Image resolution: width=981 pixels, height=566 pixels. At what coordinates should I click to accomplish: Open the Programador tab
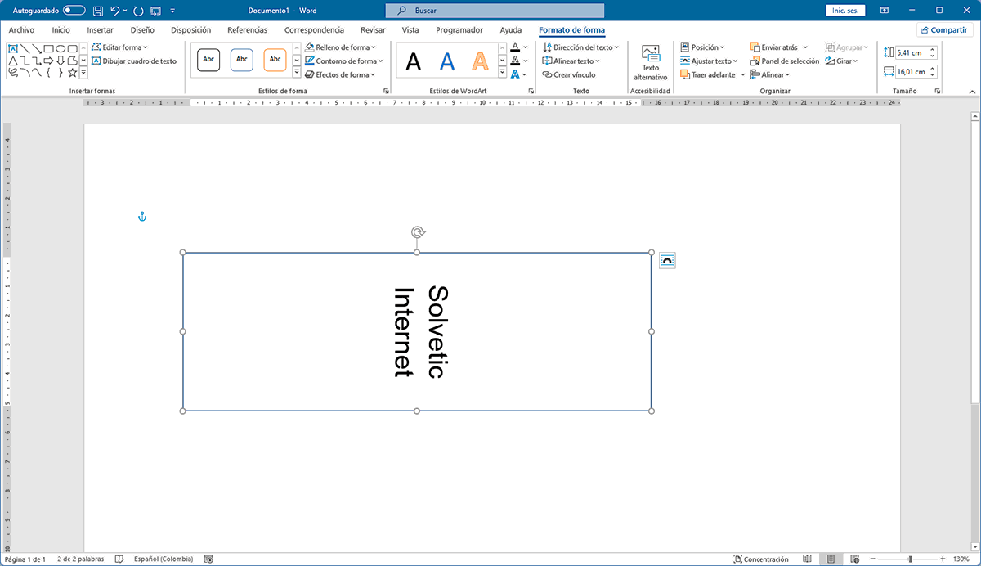coord(459,30)
